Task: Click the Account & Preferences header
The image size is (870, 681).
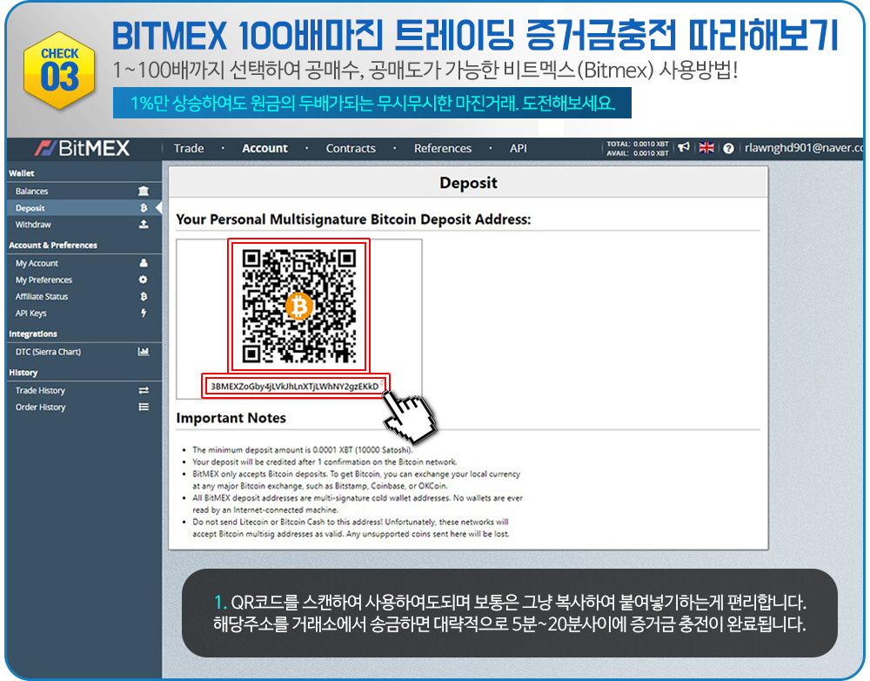Action: point(53,245)
